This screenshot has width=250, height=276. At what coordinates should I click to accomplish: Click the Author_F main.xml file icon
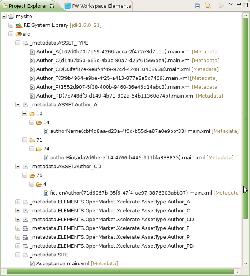coord(32,78)
